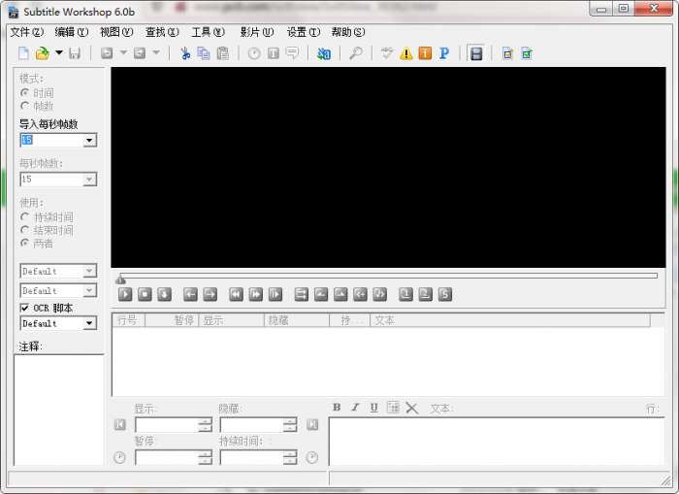Click the Play button below video
The image size is (679, 494).
pos(125,295)
